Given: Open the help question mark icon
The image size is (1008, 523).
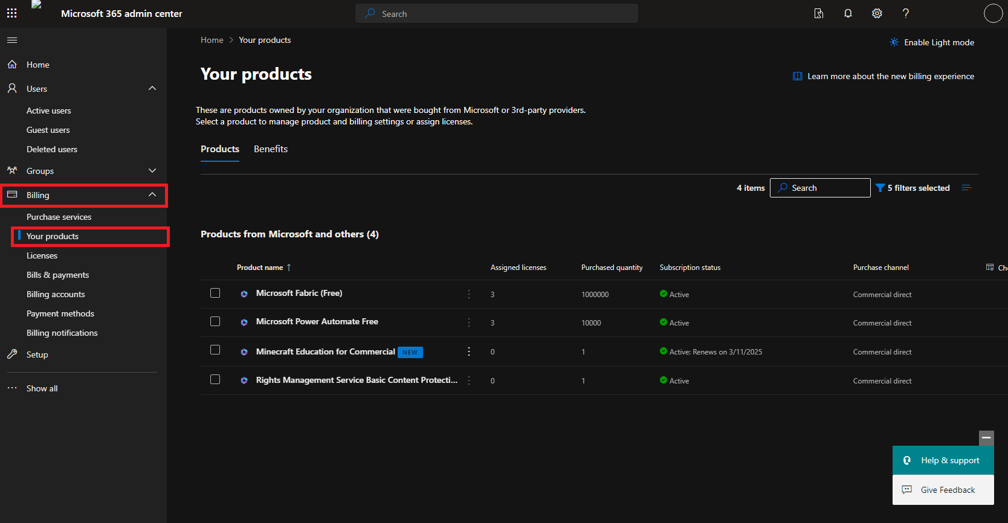Looking at the screenshot, I should [x=906, y=13].
